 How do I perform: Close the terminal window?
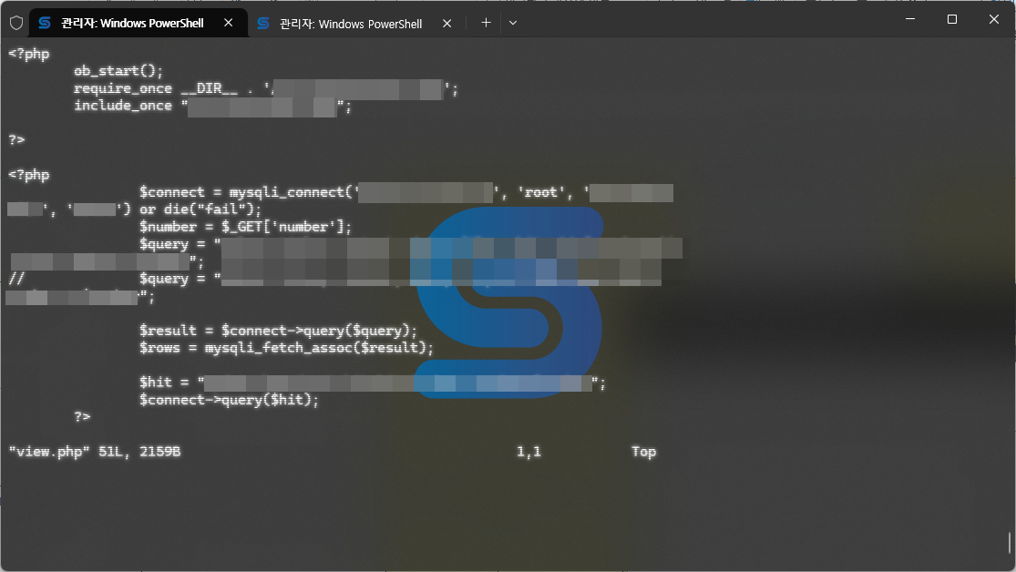pos(994,19)
